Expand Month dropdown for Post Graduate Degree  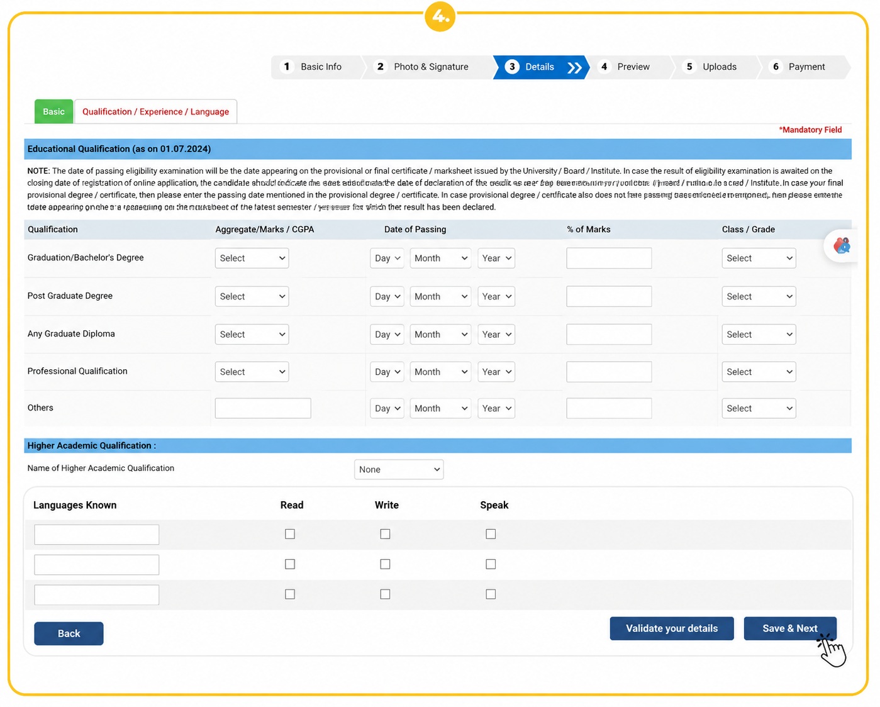pyautogui.click(x=440, y=296)
